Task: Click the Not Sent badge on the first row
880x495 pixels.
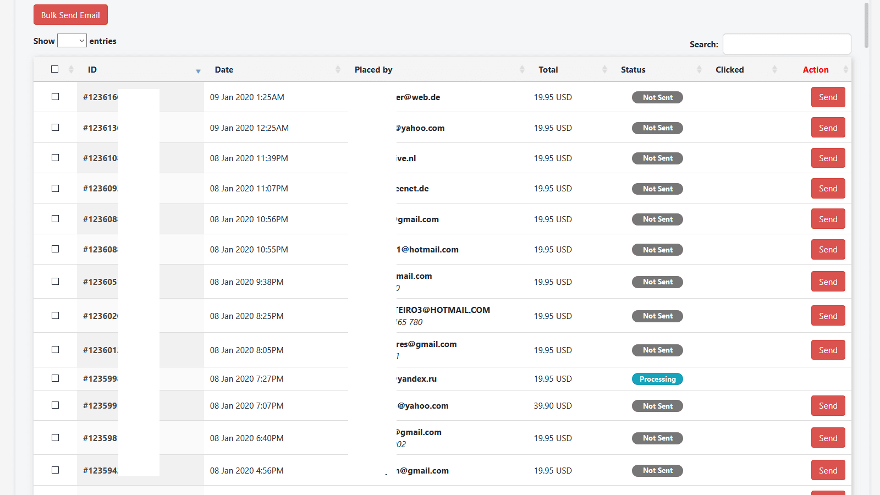Action: 657,97
